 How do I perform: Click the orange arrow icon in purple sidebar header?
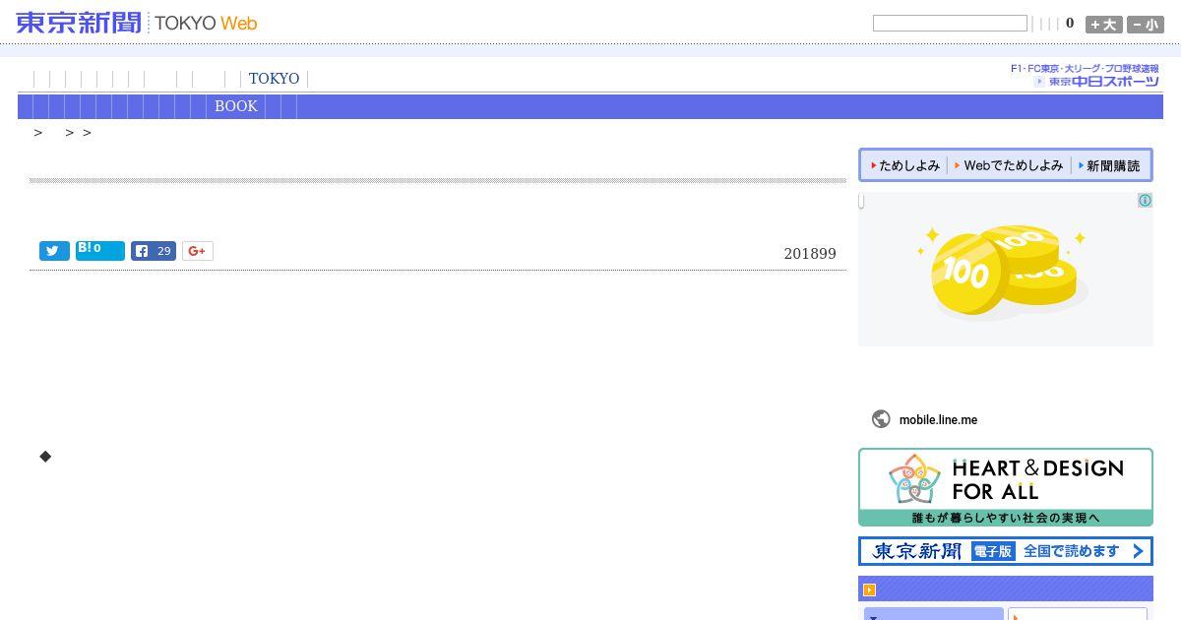coord(870,589)
